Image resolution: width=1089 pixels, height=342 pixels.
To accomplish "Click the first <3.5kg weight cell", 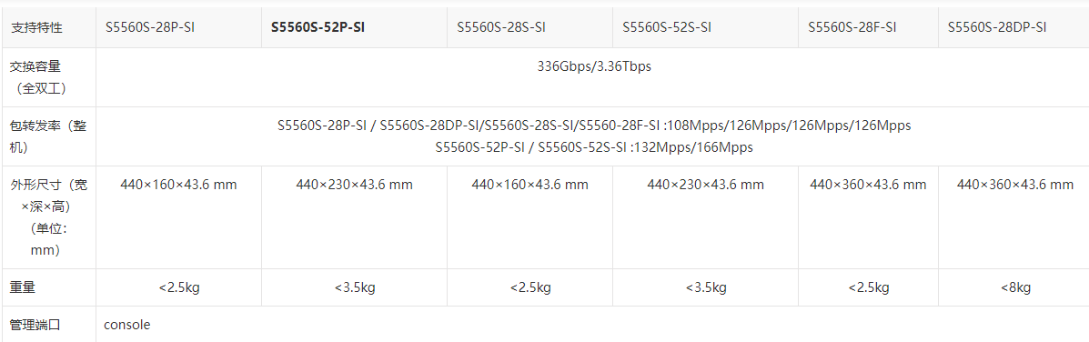I will 354,287.
